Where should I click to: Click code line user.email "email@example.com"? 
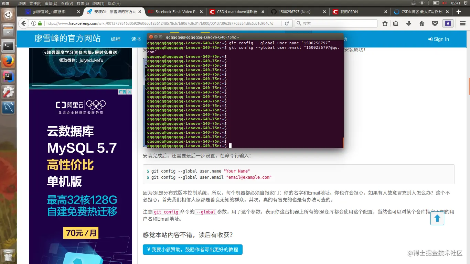click(209, 177)
